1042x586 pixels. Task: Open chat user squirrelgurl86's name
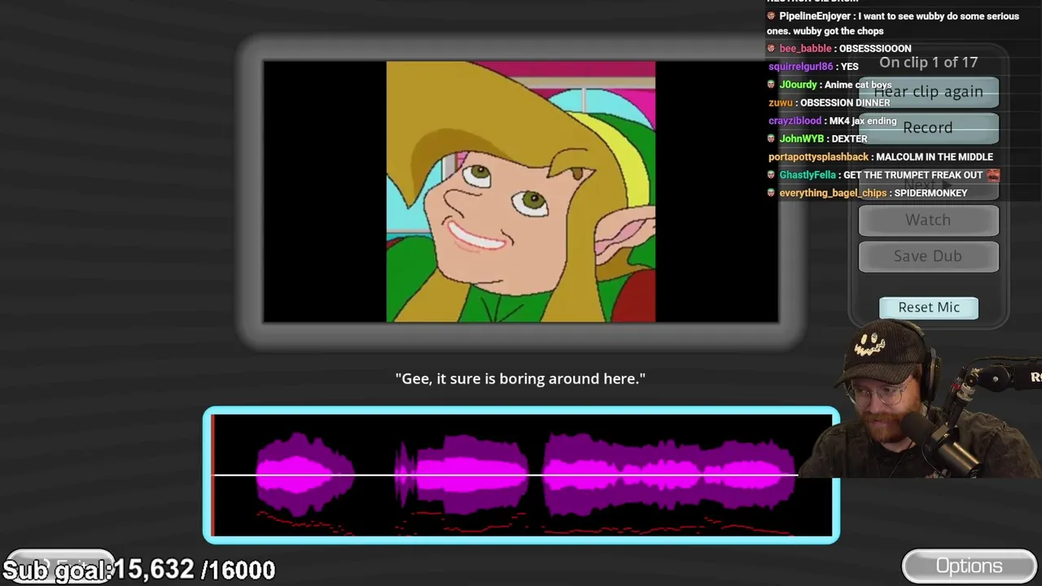pos(801,67)
